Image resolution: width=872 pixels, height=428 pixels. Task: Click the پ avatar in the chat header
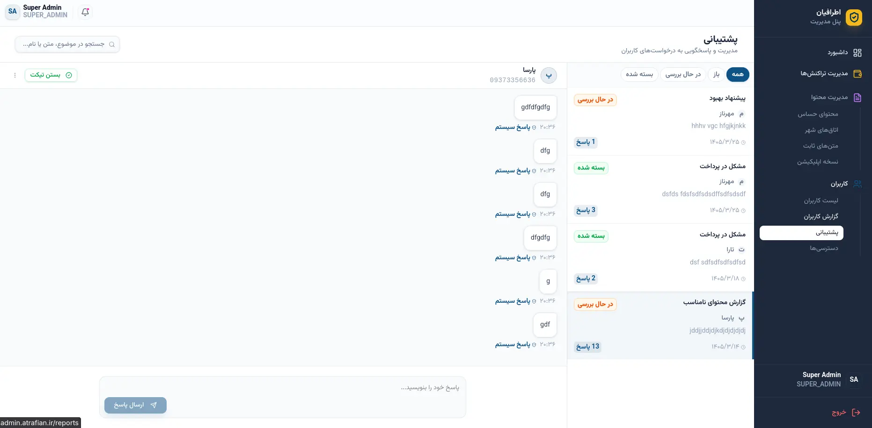(549, 75)
